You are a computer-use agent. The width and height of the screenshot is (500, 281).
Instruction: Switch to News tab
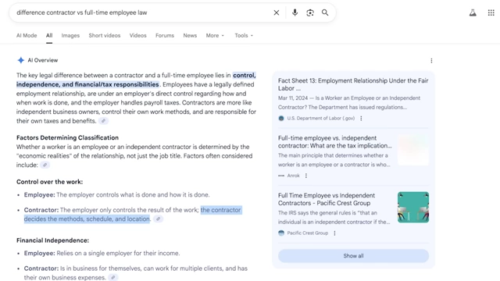click(190, 36)
